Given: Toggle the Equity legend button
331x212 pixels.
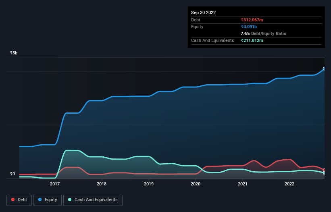Looking at the screenshot, I should (x=48, y=200).
